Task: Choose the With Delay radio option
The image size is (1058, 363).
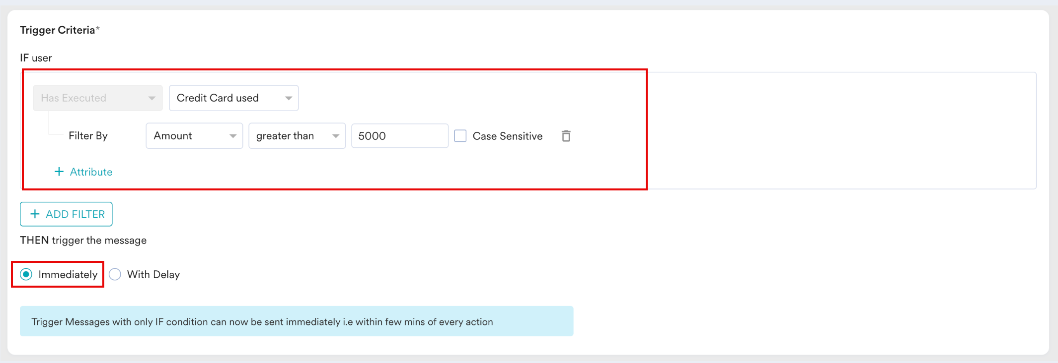Action: click(115, 274)
